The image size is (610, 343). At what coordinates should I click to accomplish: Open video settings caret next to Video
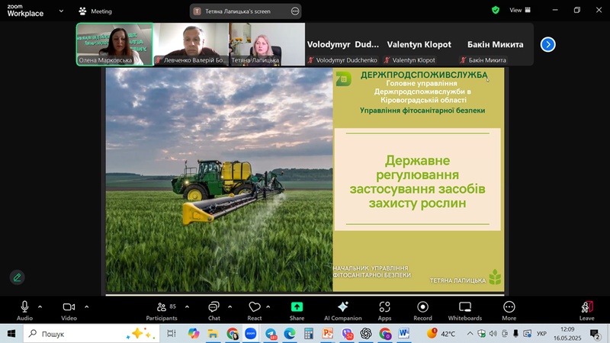pyautogui.click(x=86, y=306)
